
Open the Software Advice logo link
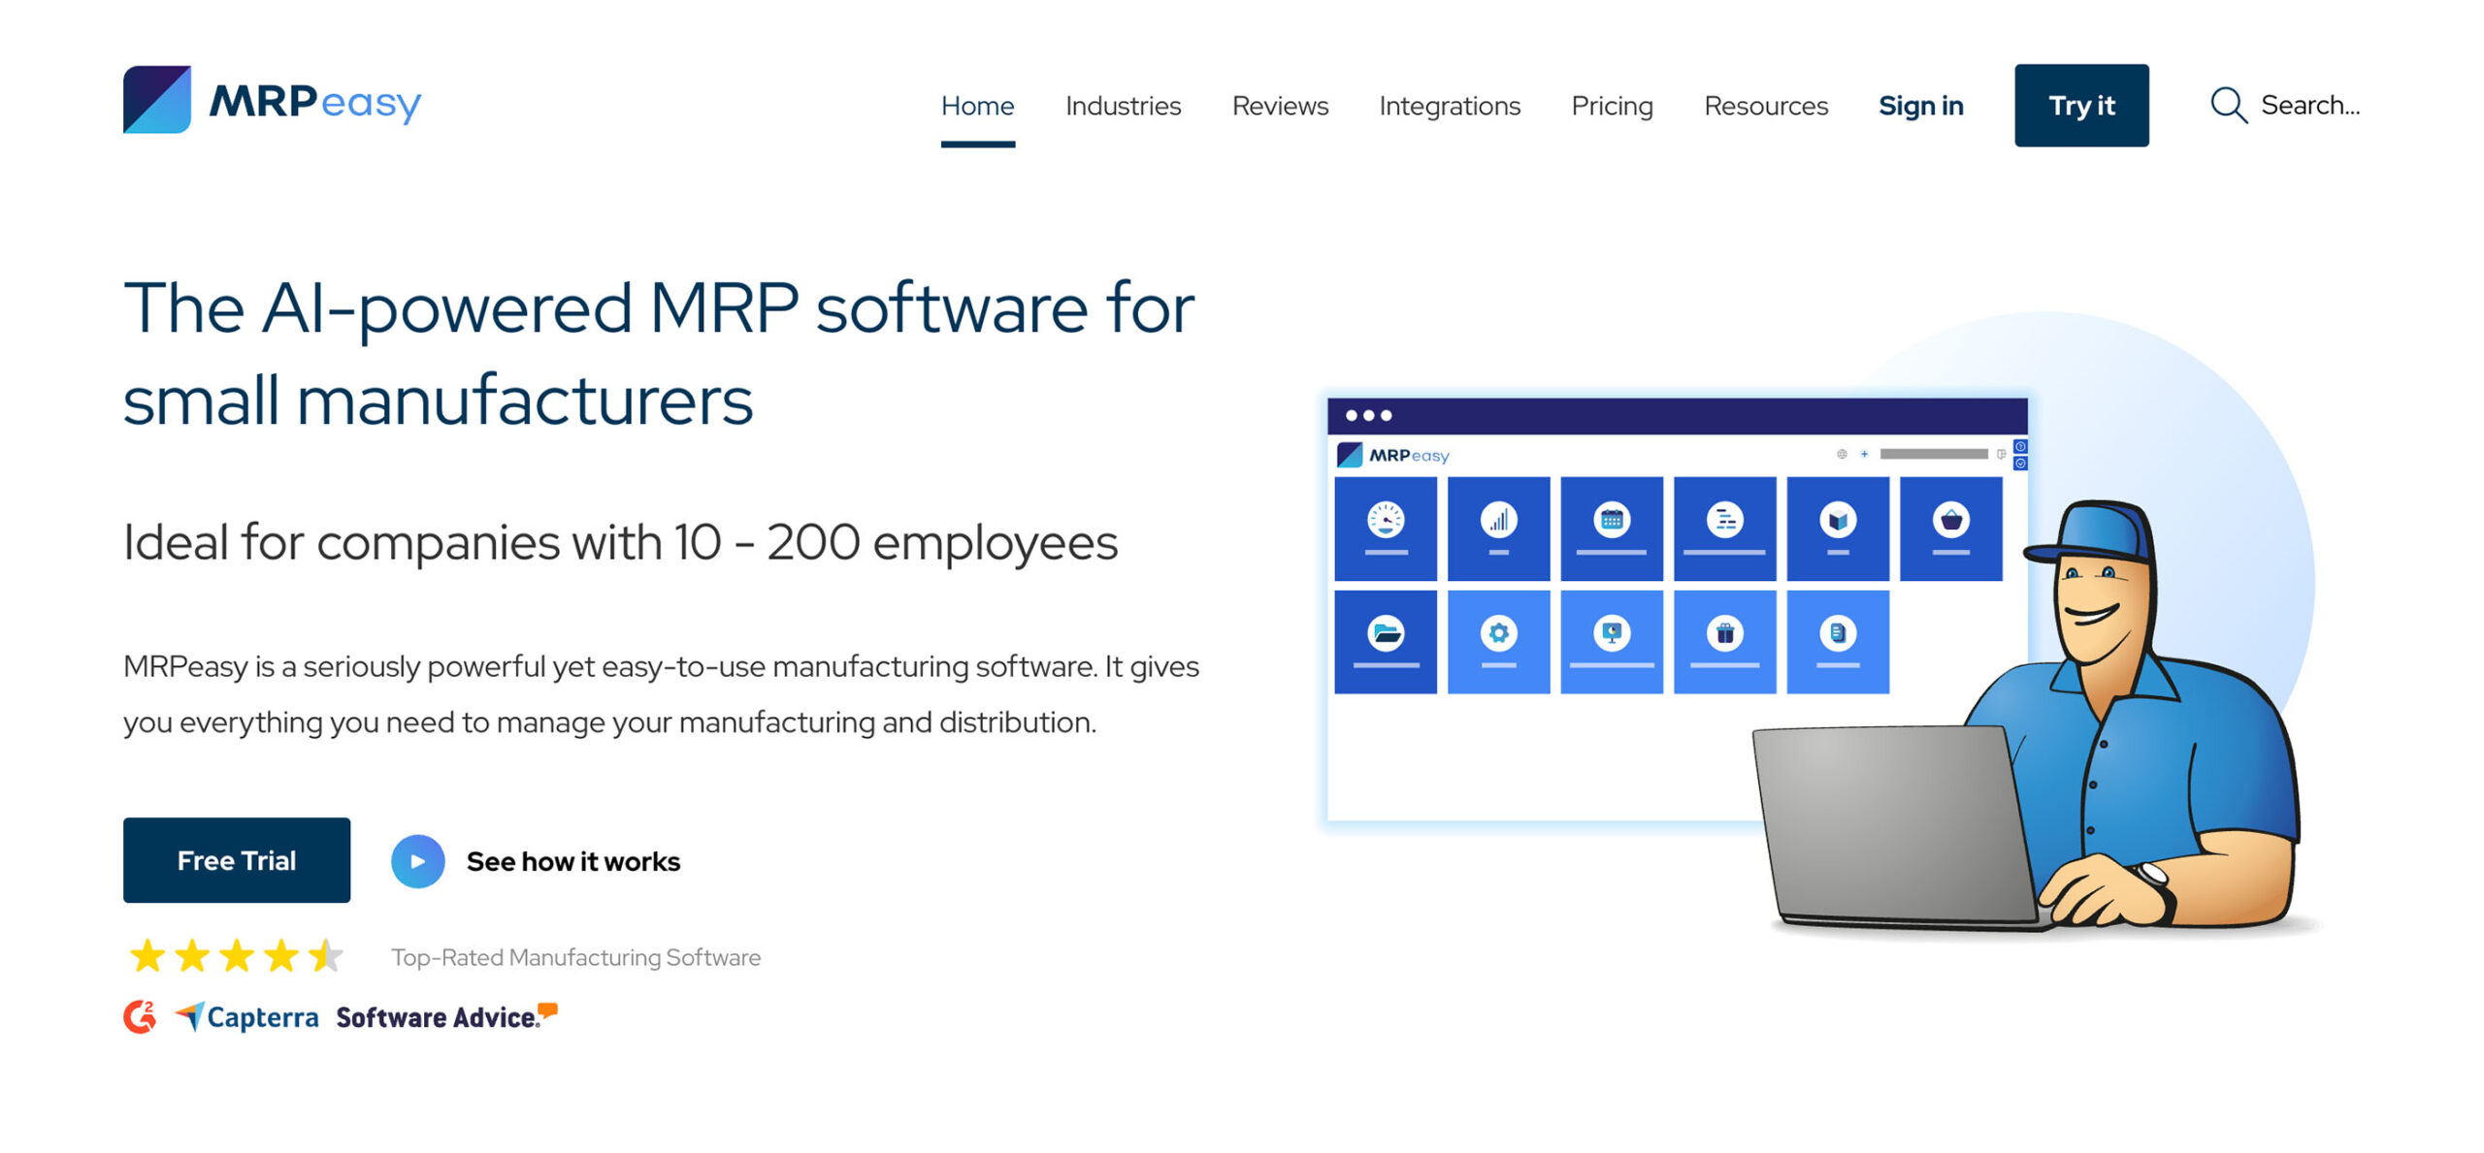click(x=446, y=1016)
